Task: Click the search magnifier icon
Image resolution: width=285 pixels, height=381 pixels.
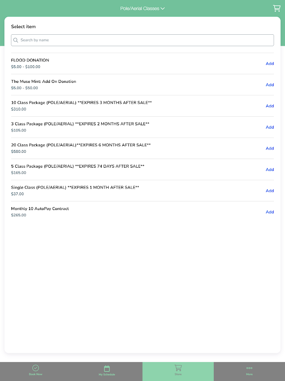Action: (16, 40)
